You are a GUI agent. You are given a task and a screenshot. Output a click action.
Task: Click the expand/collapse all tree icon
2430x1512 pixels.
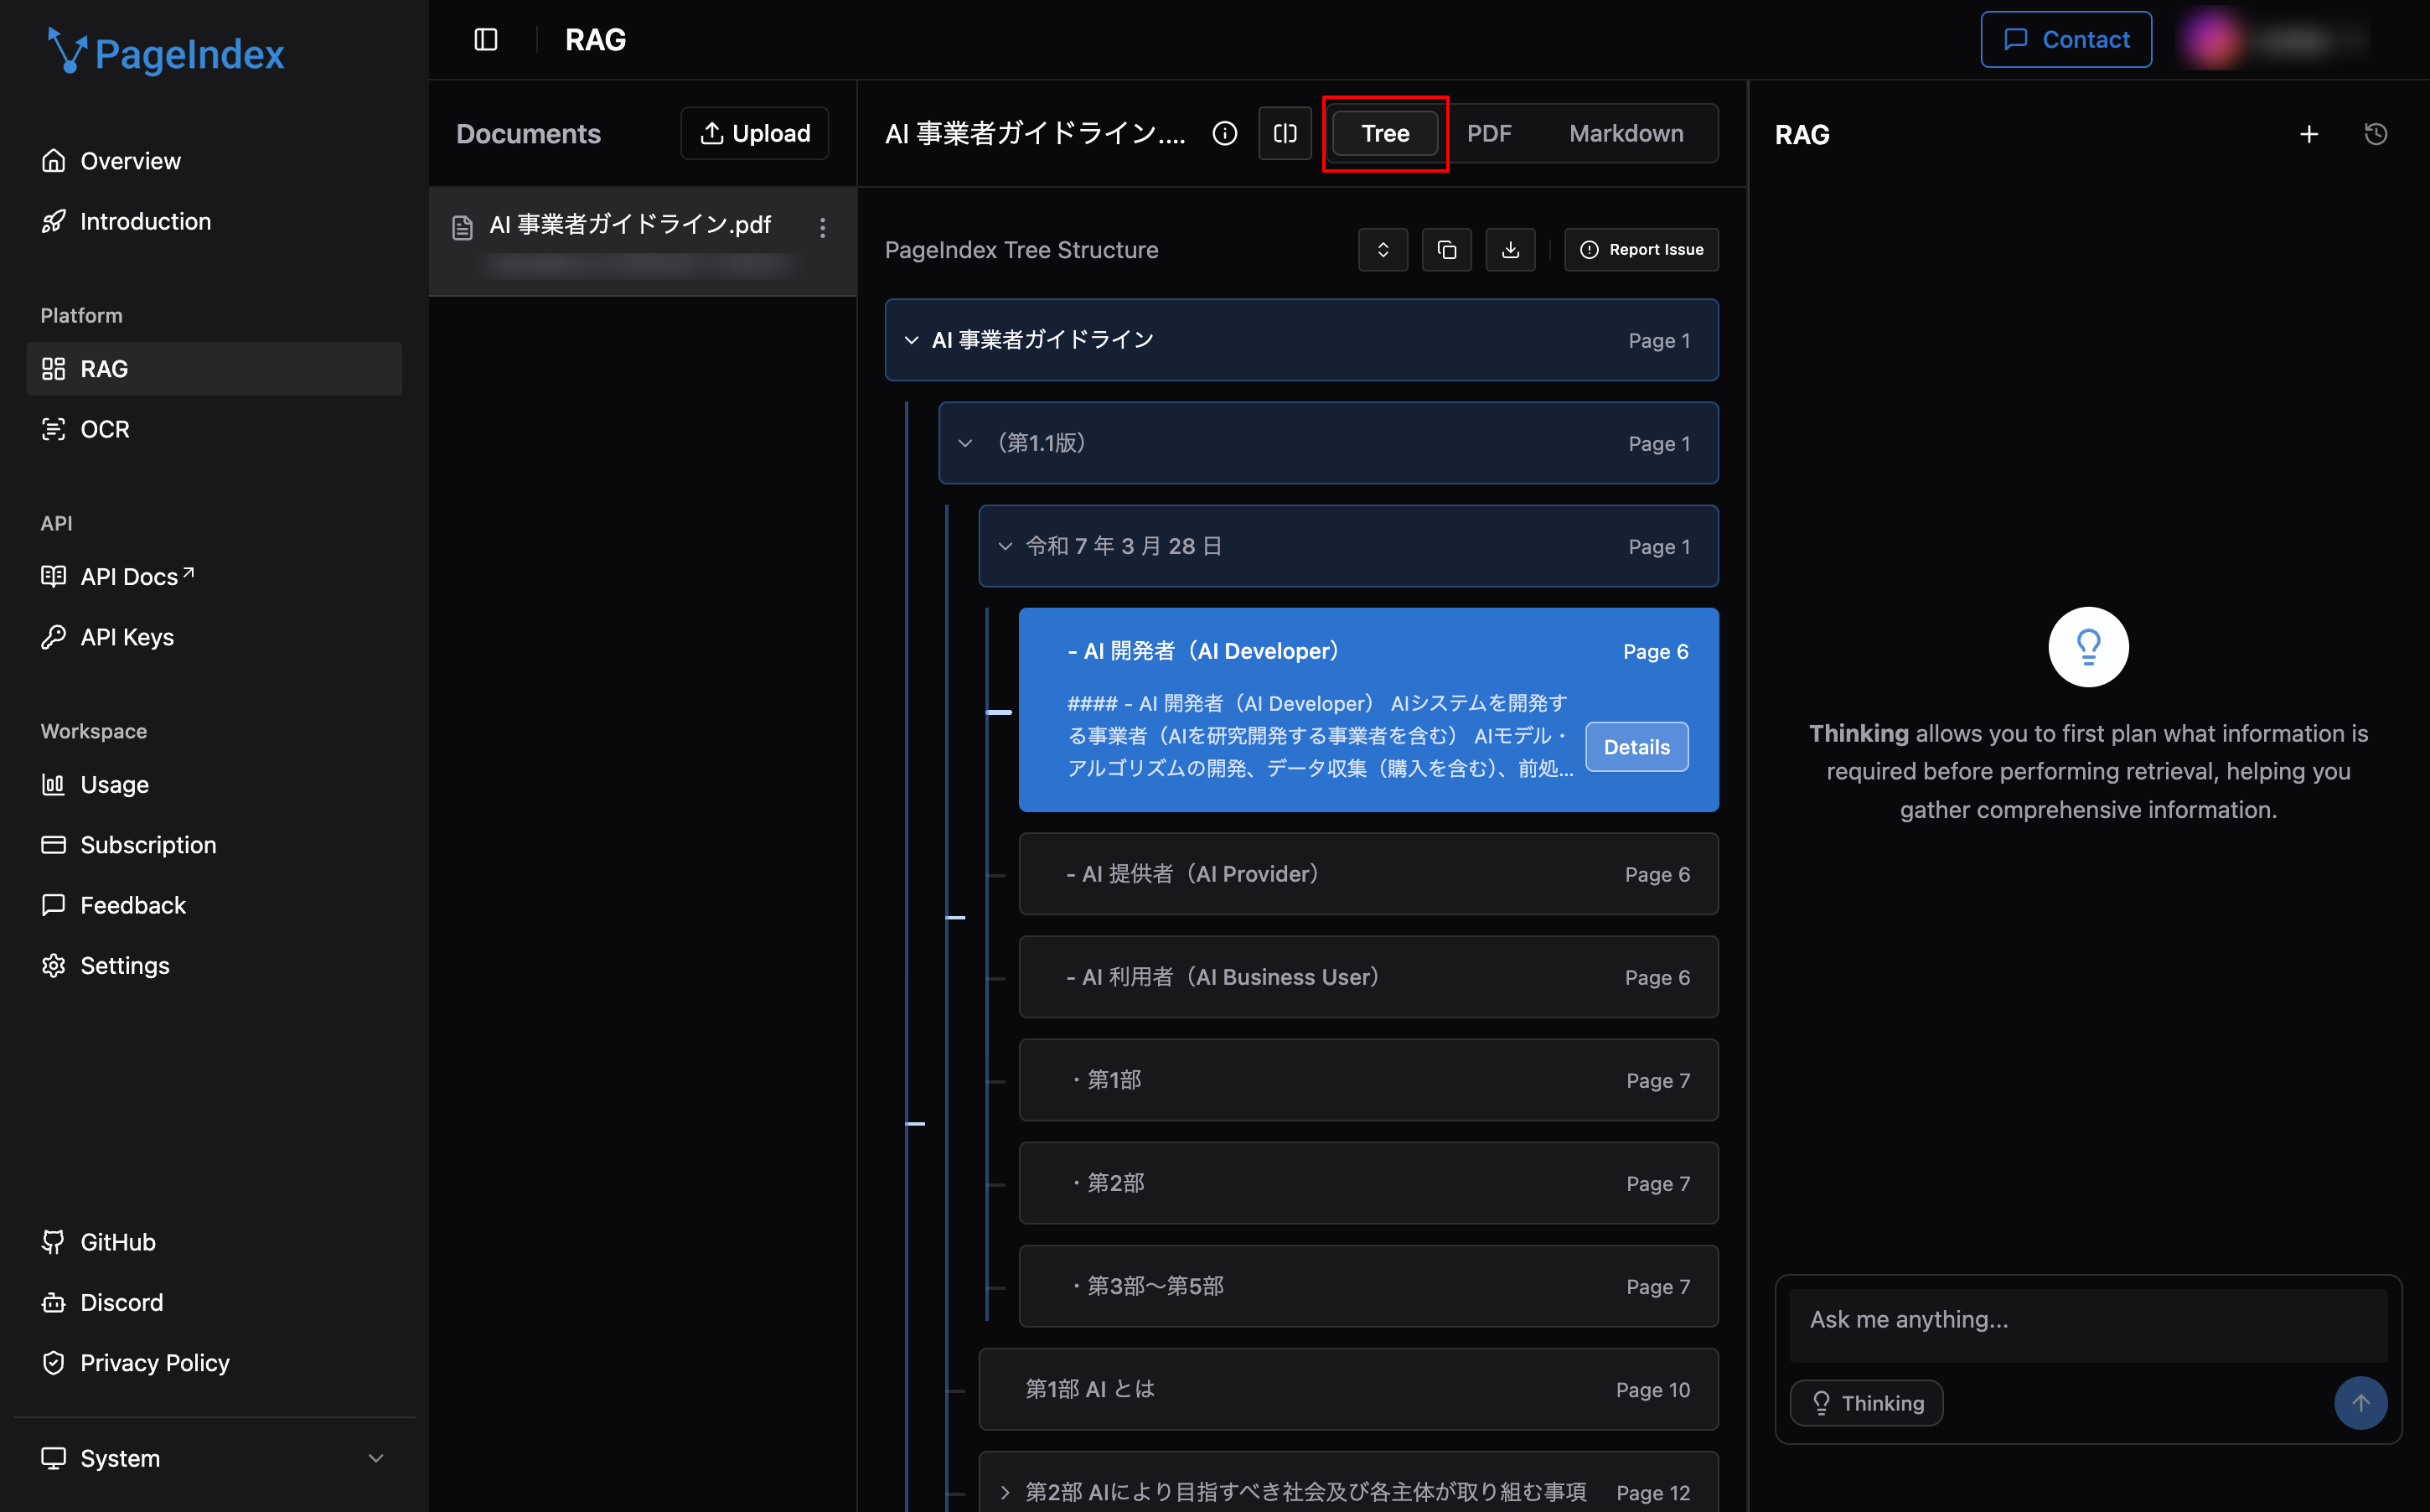coord(1383,249)
